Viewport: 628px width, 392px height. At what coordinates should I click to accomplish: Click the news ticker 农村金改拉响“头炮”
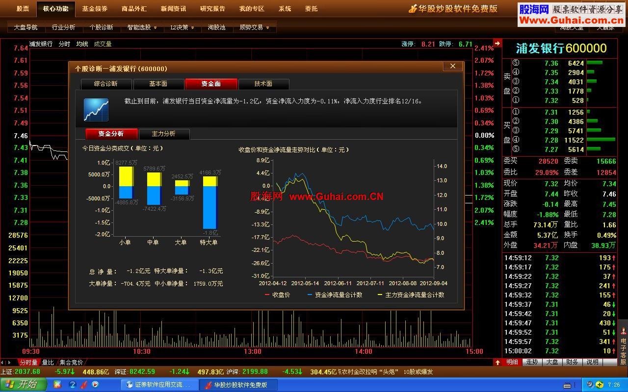point(368,372)
